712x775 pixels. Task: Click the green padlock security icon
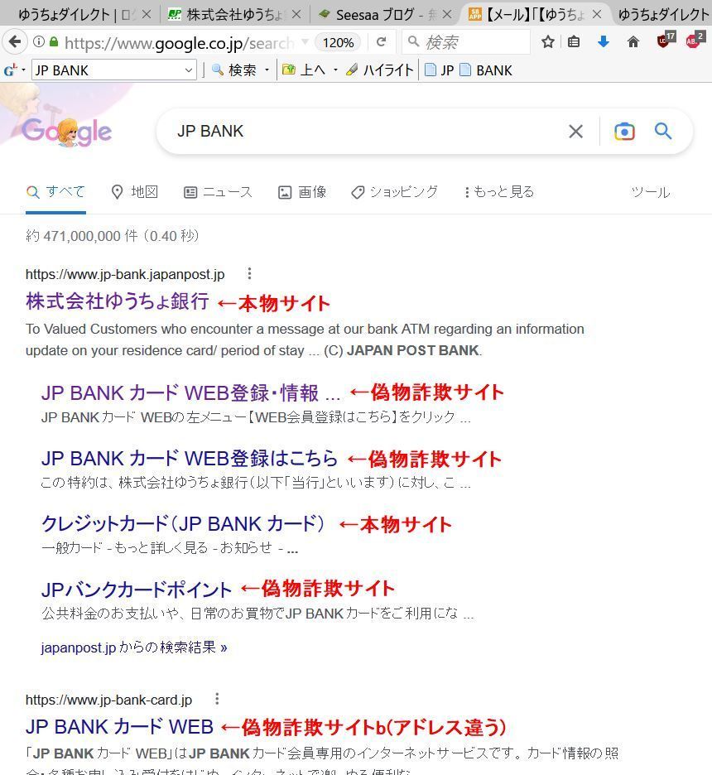coord(54,42)
